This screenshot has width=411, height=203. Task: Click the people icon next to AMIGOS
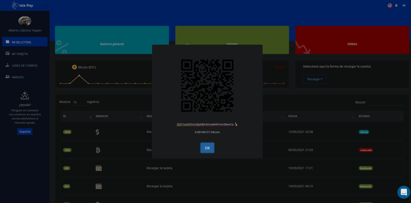point(8,77)
